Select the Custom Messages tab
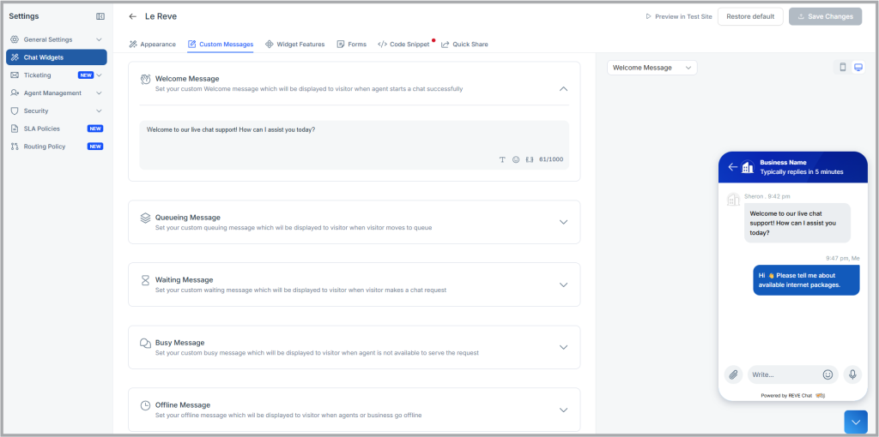 pyautogui.click(x=221, y=45)
